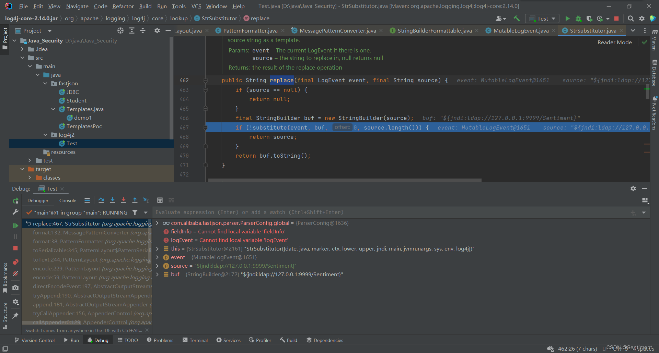
Task: Click Step Out icon in debugger toolbar
Action: pyautogui.click(x=135, y=200)
